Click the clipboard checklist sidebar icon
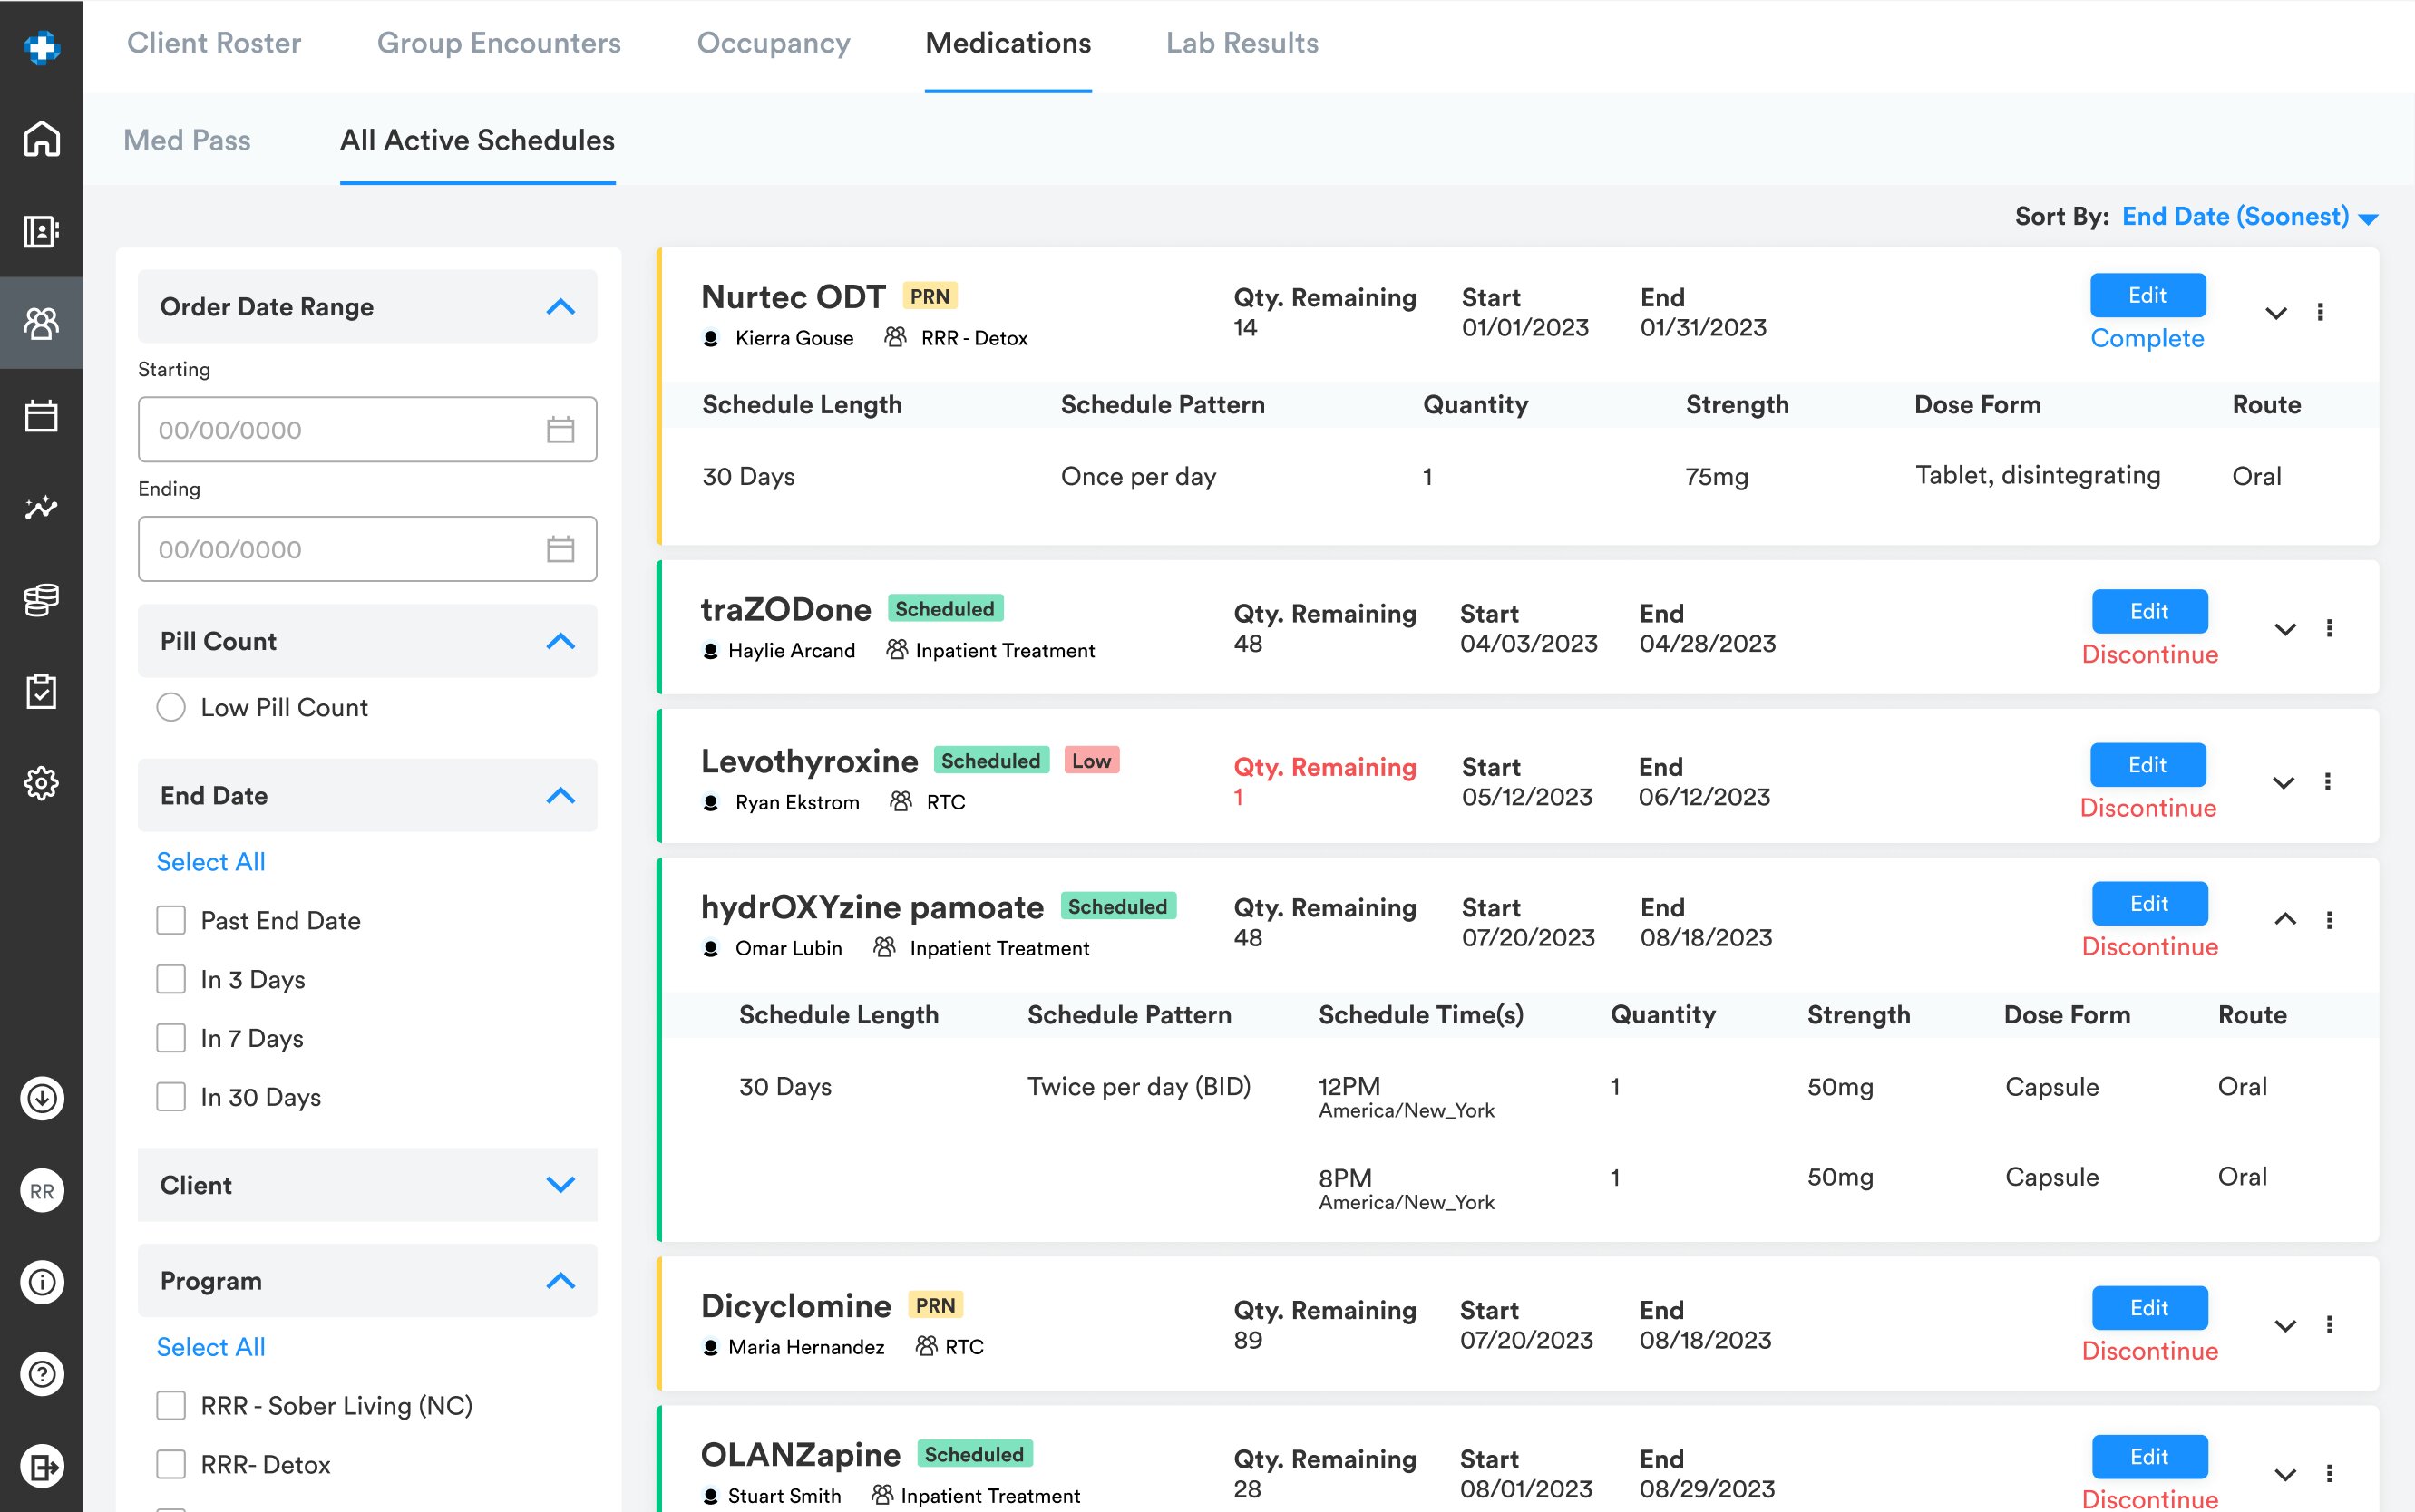The image size is (2415, 1512). tap(41, 691)
